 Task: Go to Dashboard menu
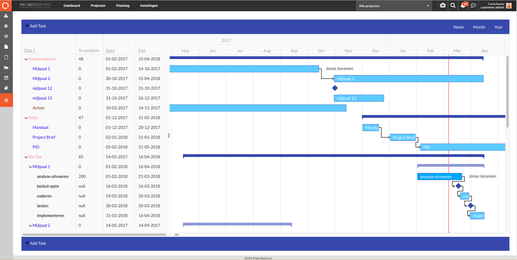click(72, 5)
